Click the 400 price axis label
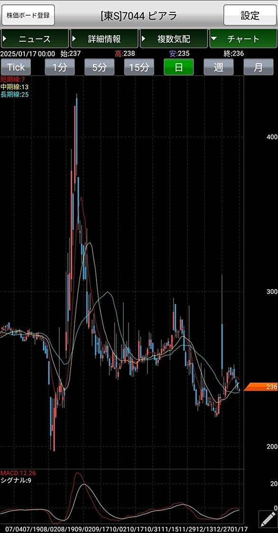This screenshot has width=278, height=533. coord(272,137)
